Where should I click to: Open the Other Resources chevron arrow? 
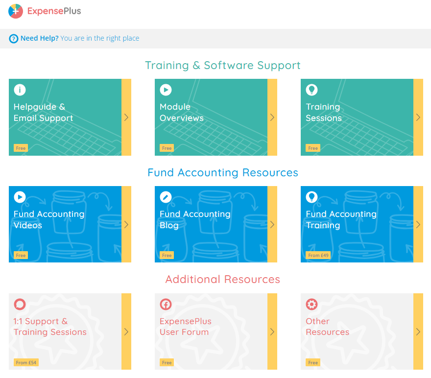418,331
